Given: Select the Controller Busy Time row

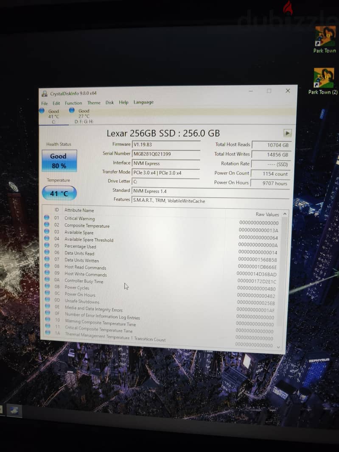Looking at the screenshot, I should pos(162,284).
